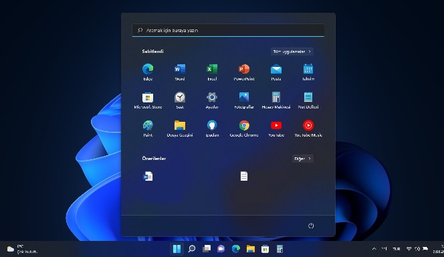Launch Word from the pinned apps
444x257 pixels.
click(180, 72)
